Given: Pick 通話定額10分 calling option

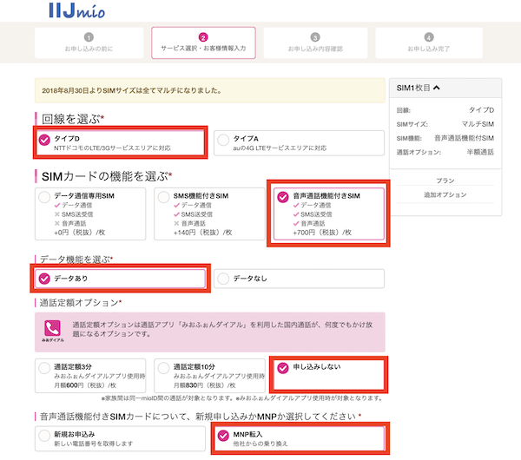Looking at the screenshot, I should (209, 376).
